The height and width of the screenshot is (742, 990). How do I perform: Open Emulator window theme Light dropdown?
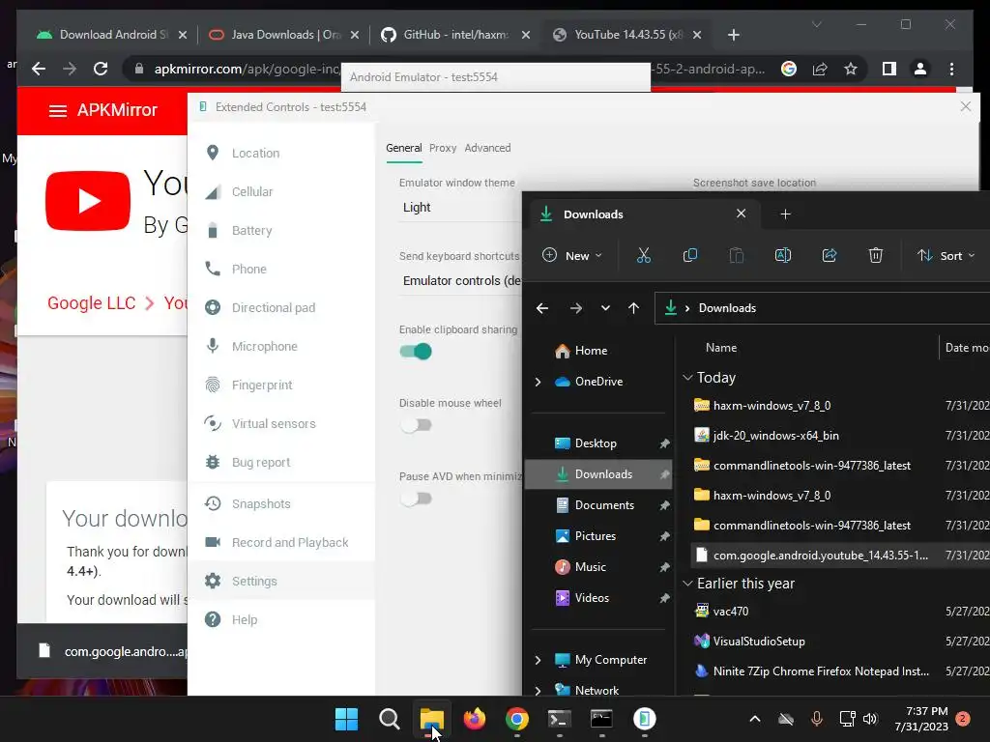461,208
